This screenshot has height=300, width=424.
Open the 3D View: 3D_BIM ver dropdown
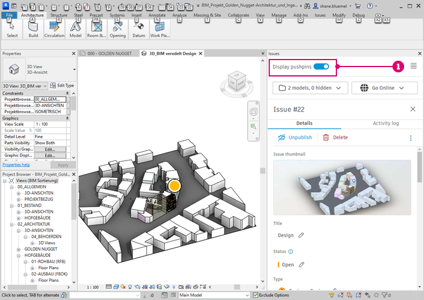pyautogui.click(x=25, y=86)
